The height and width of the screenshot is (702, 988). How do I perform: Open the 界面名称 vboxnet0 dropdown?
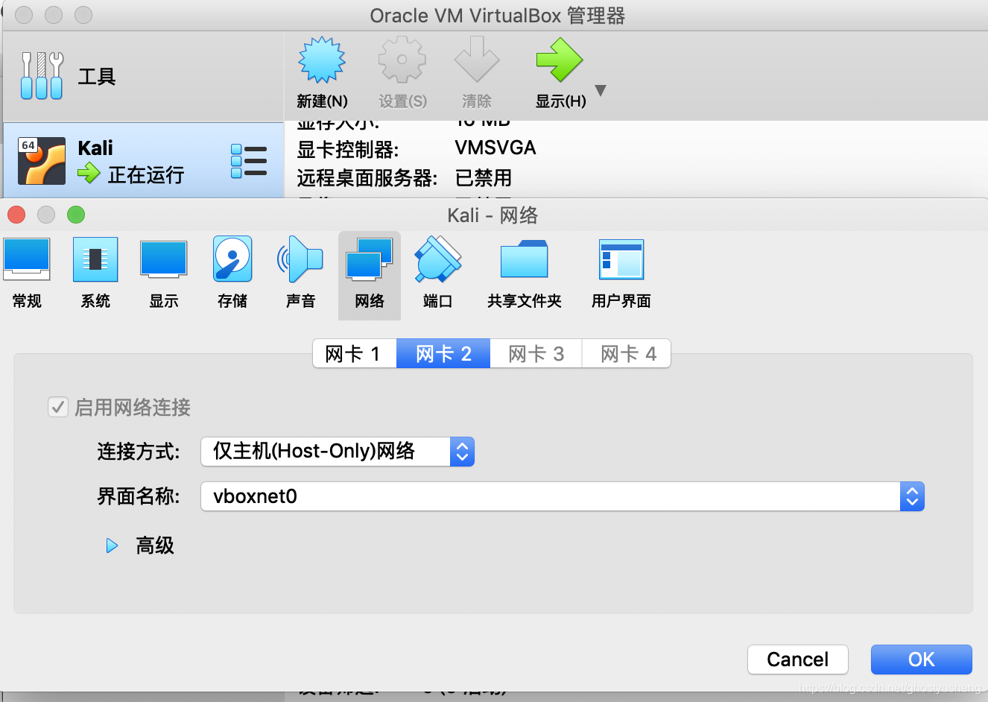click(x=563, y=496)
